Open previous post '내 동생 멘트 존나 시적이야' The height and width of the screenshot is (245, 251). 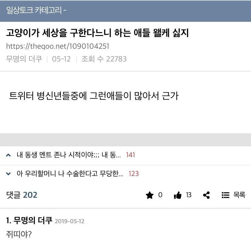pos(69,155)
